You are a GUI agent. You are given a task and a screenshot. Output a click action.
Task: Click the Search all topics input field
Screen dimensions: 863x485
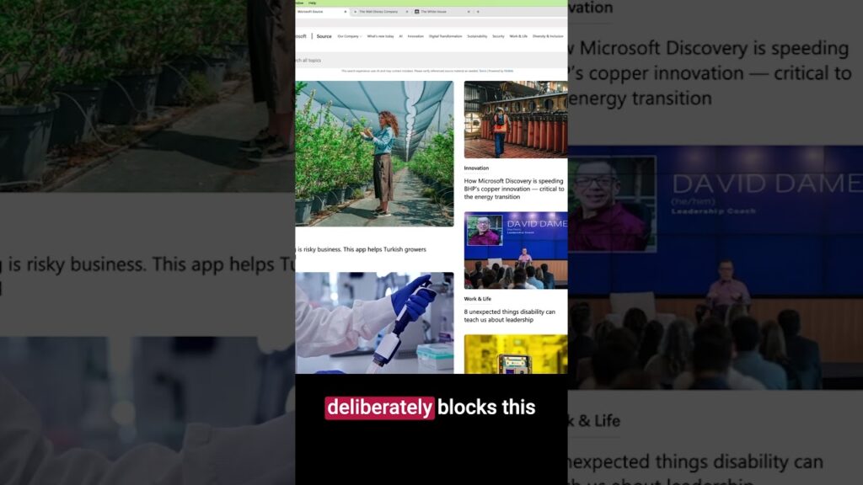point(431,60)
